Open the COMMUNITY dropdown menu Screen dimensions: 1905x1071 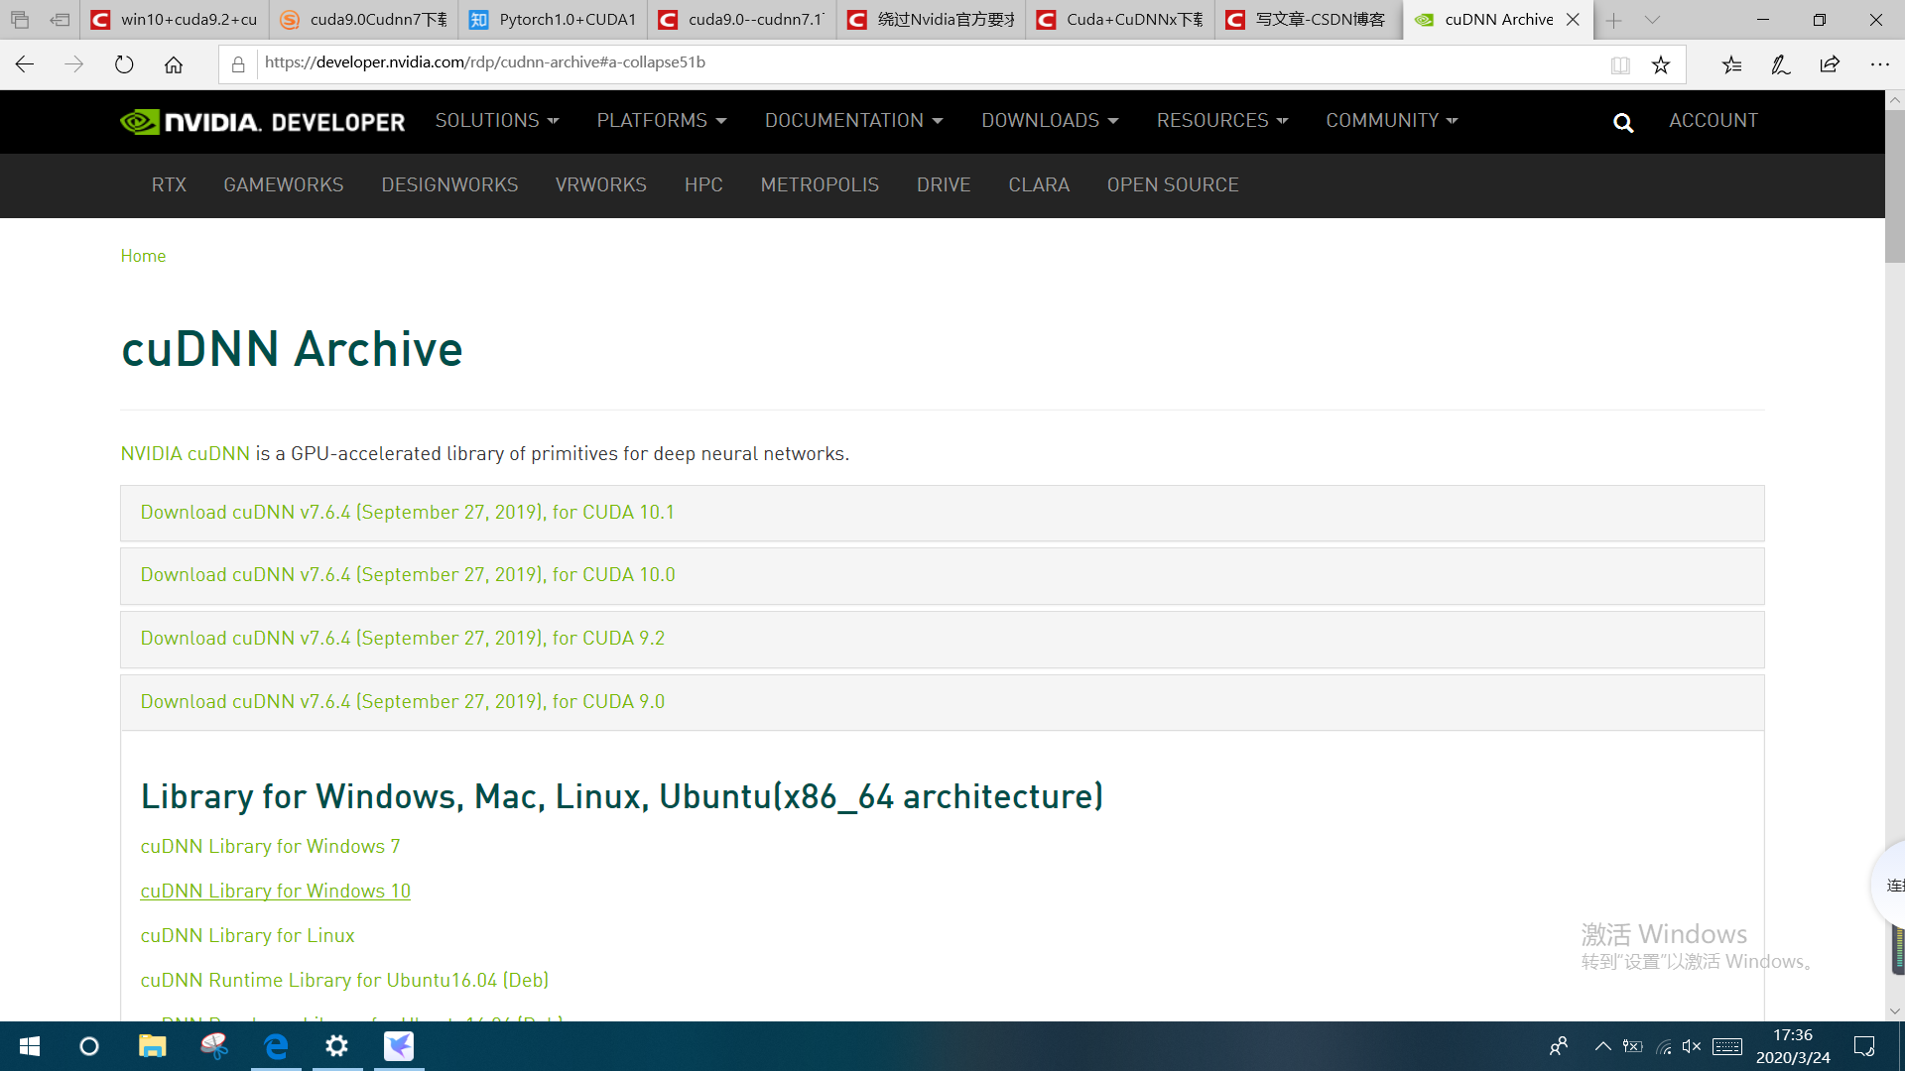click(x=1391, y=120)
